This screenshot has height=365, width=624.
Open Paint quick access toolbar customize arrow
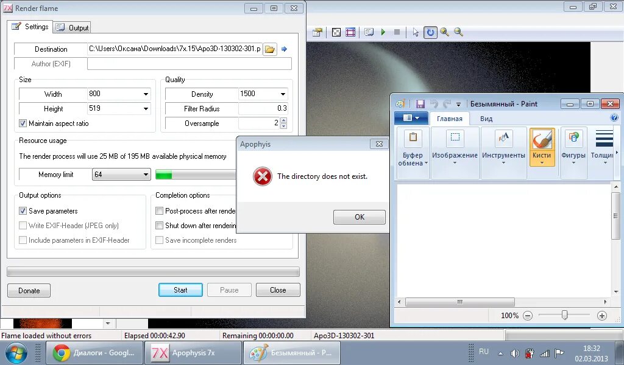point(458,105)
